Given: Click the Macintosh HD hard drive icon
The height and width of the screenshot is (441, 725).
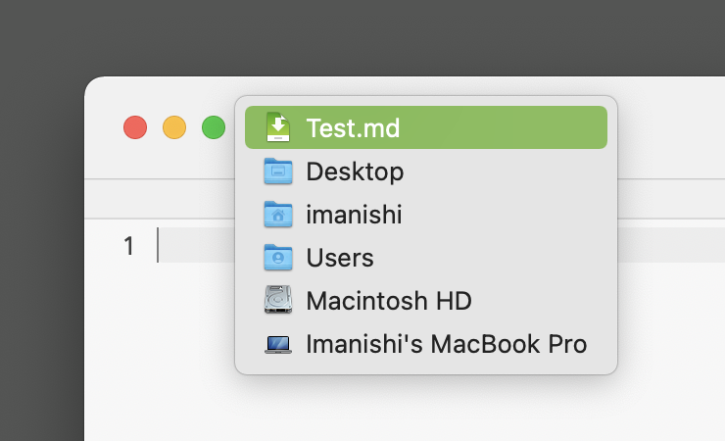Looking at the screenshot, I should coord(278,300).
